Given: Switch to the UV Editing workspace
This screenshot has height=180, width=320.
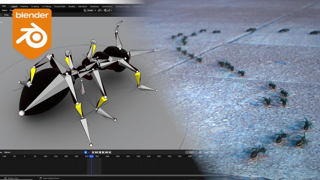Looking at the screenshot, I should tap(46, 6).
